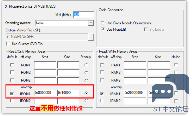Click the ROM2 Start field
Screen dimensions: 192x116
click(x=45, y=72)
